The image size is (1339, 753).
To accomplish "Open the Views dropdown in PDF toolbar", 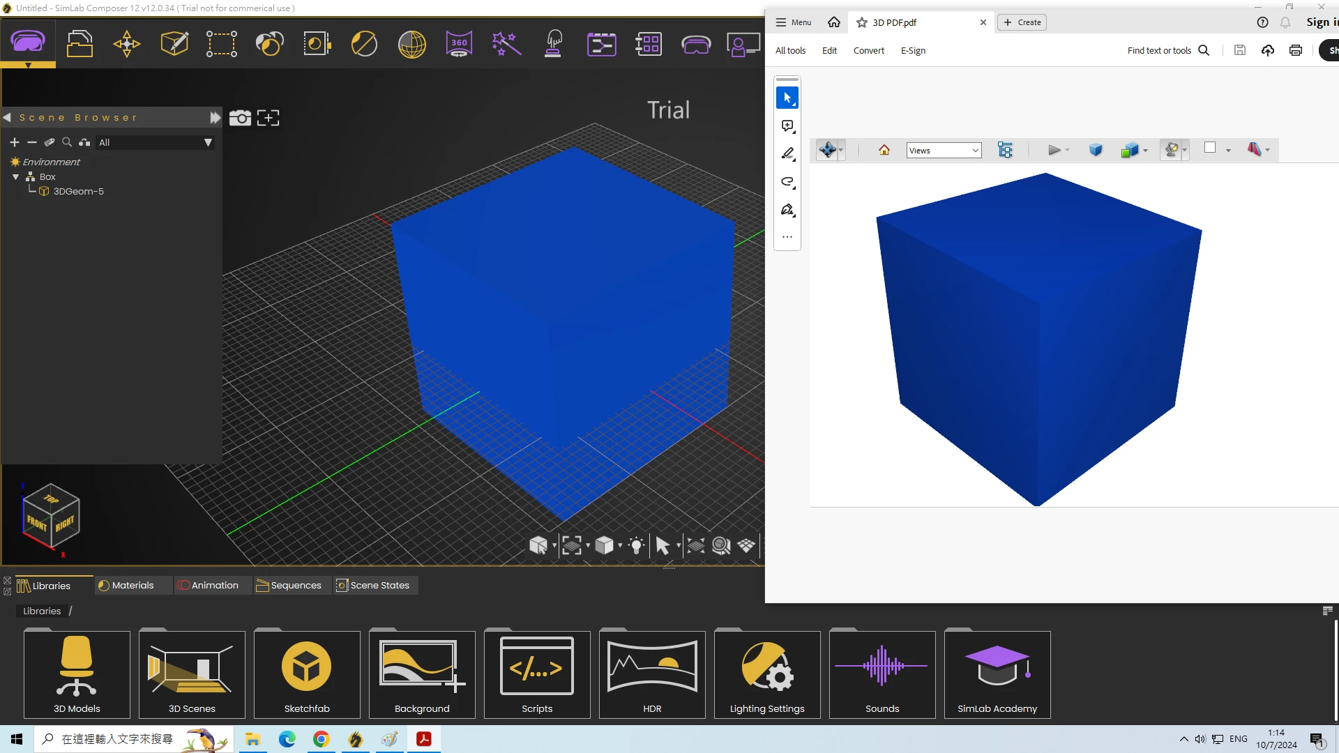I will (x=944, y=151).
